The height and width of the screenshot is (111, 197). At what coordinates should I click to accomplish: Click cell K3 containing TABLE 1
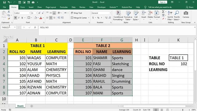coord(178,58)
